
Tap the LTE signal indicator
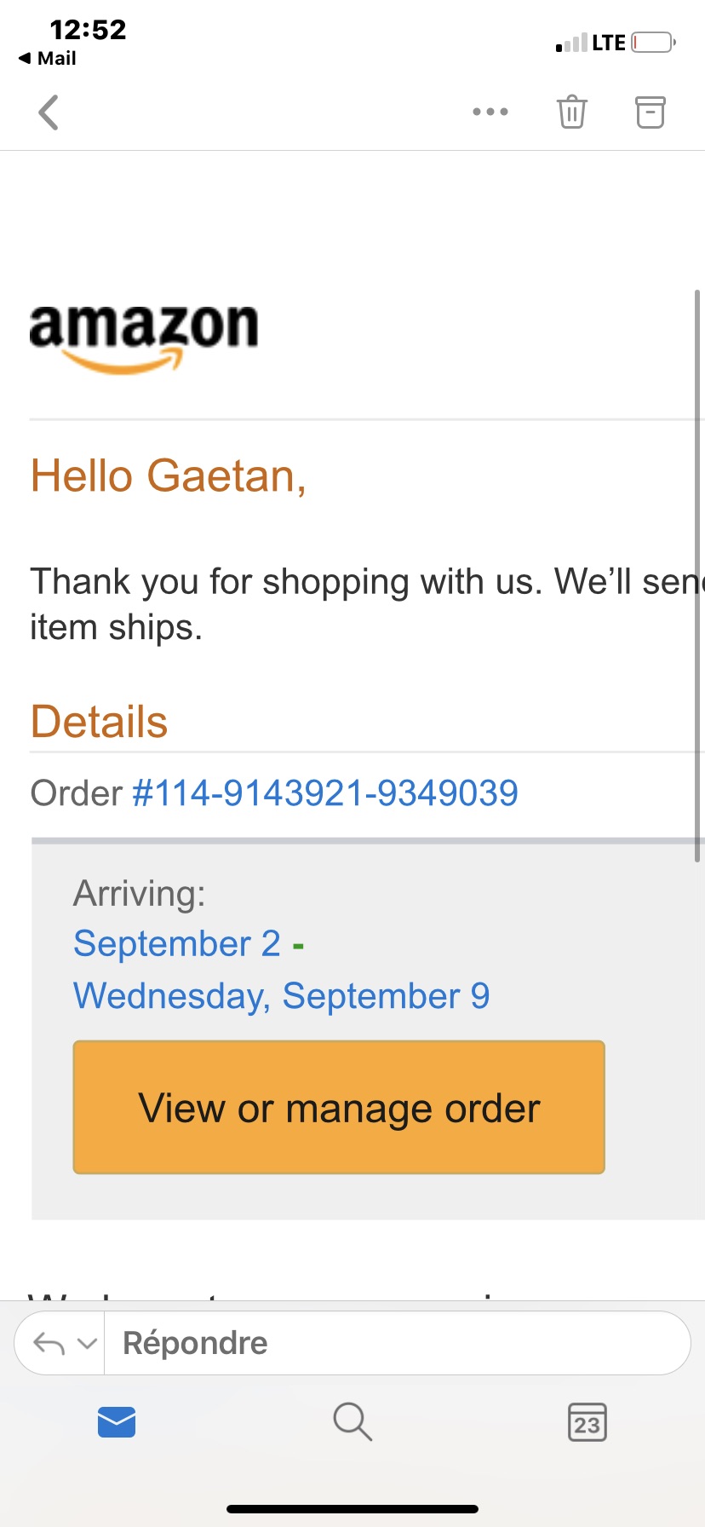tap(591, 43)
